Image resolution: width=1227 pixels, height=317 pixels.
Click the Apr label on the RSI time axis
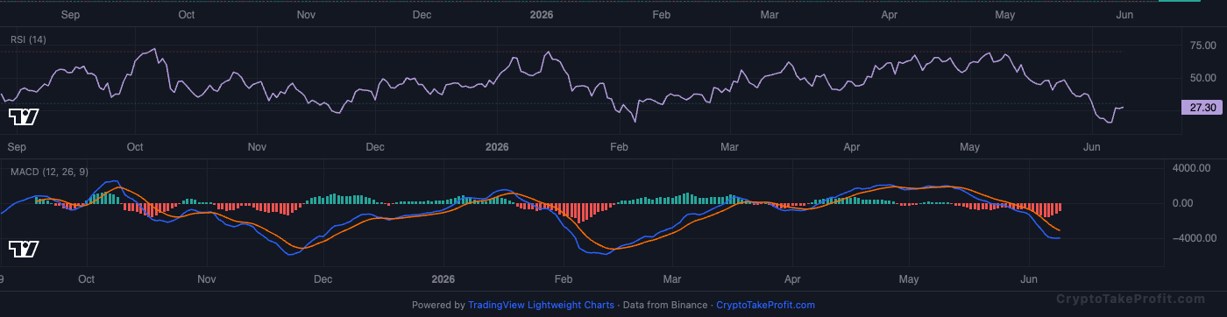[x=851, y=146]
